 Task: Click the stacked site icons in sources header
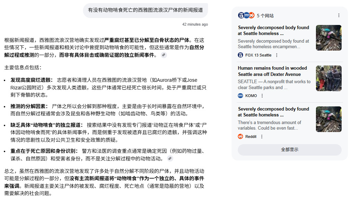coord(246,15)
